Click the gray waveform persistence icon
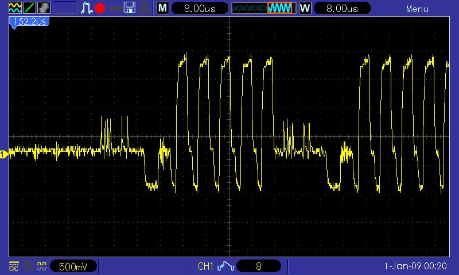The width and height of the screenshot is (459, 275). coord(44,8)
